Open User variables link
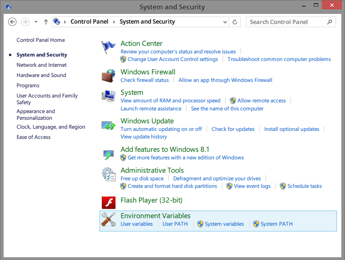This screenshot has height=260, width=345. click(137, 224)
